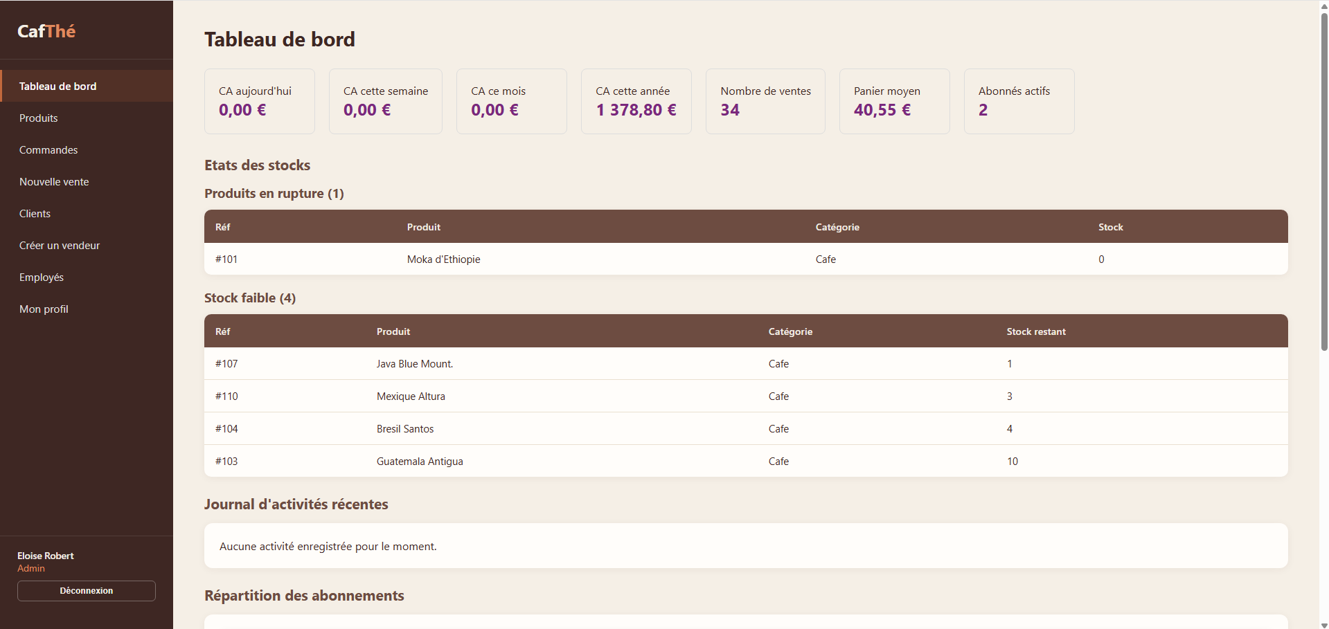Select the CA ce mois card

tap(512, 101)
